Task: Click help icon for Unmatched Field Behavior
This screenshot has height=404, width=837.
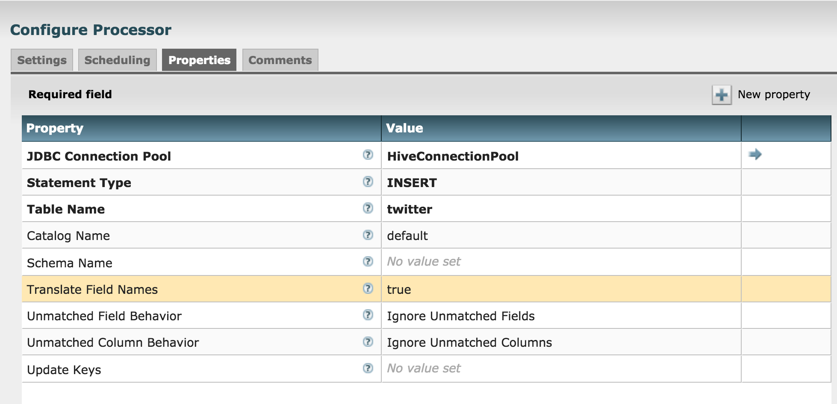Action: [x=368, y=315]
